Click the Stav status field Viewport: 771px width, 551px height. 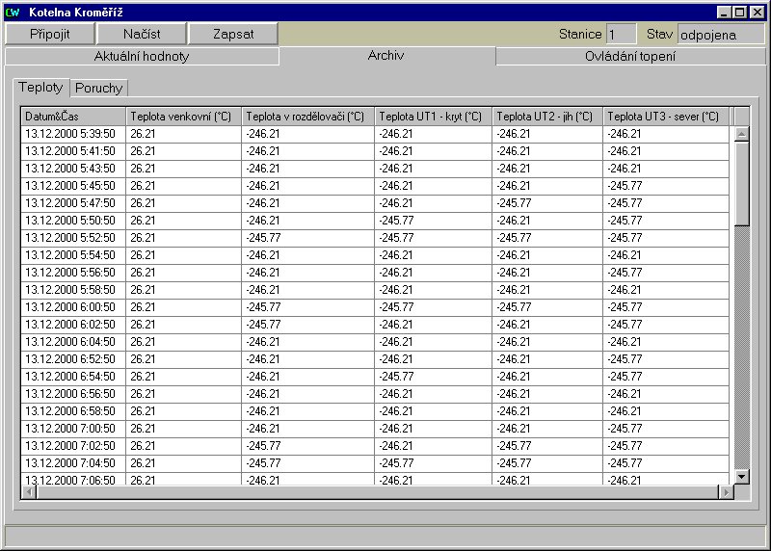[720, 35]
